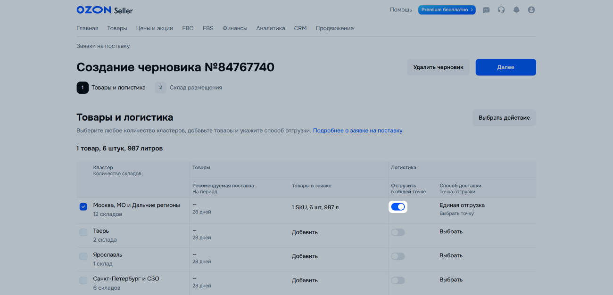Screen dimensions: 613x295
Task: Click Premium бесплатно badge
Action: 447,10
